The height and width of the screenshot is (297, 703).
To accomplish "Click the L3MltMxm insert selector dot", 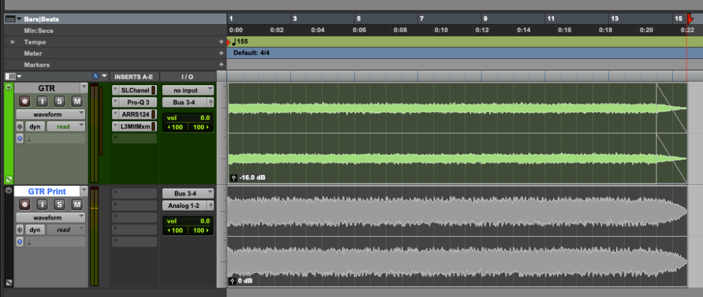I will tap(115, 126).
